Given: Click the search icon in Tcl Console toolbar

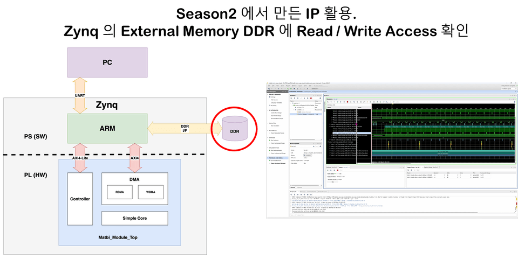Looking at the screenshot, I should tap(291, 194).
